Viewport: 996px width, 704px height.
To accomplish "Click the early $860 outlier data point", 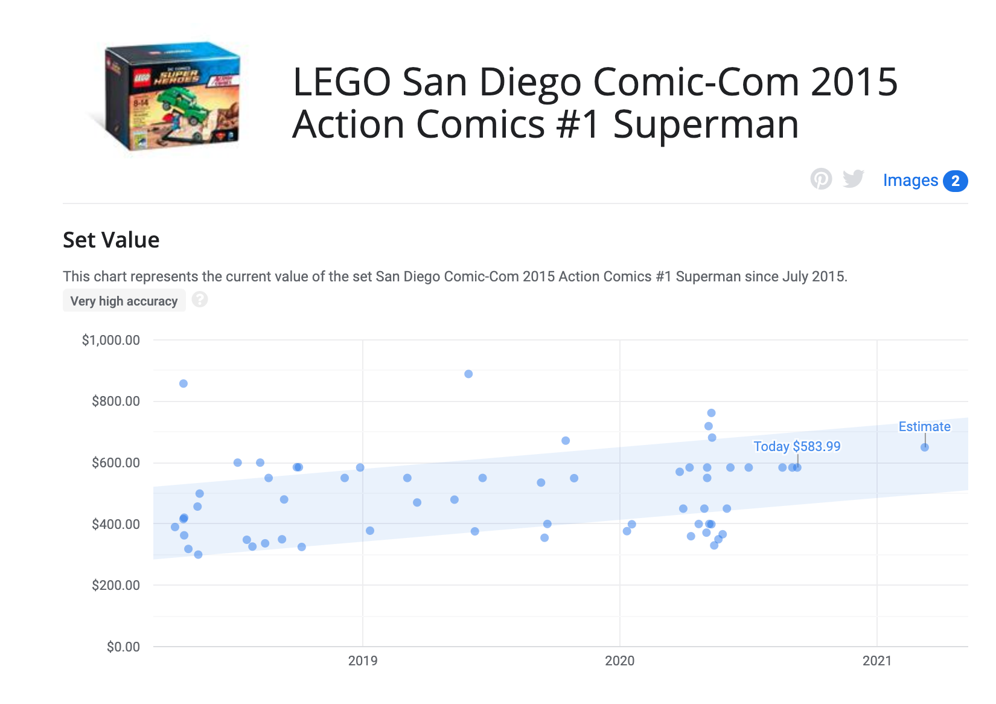I will (183, 383).
